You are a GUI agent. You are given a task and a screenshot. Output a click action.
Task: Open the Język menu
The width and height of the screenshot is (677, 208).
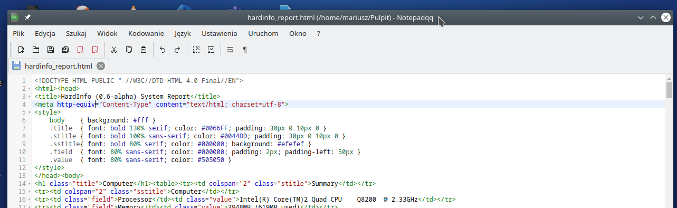(x=182, y=33)
